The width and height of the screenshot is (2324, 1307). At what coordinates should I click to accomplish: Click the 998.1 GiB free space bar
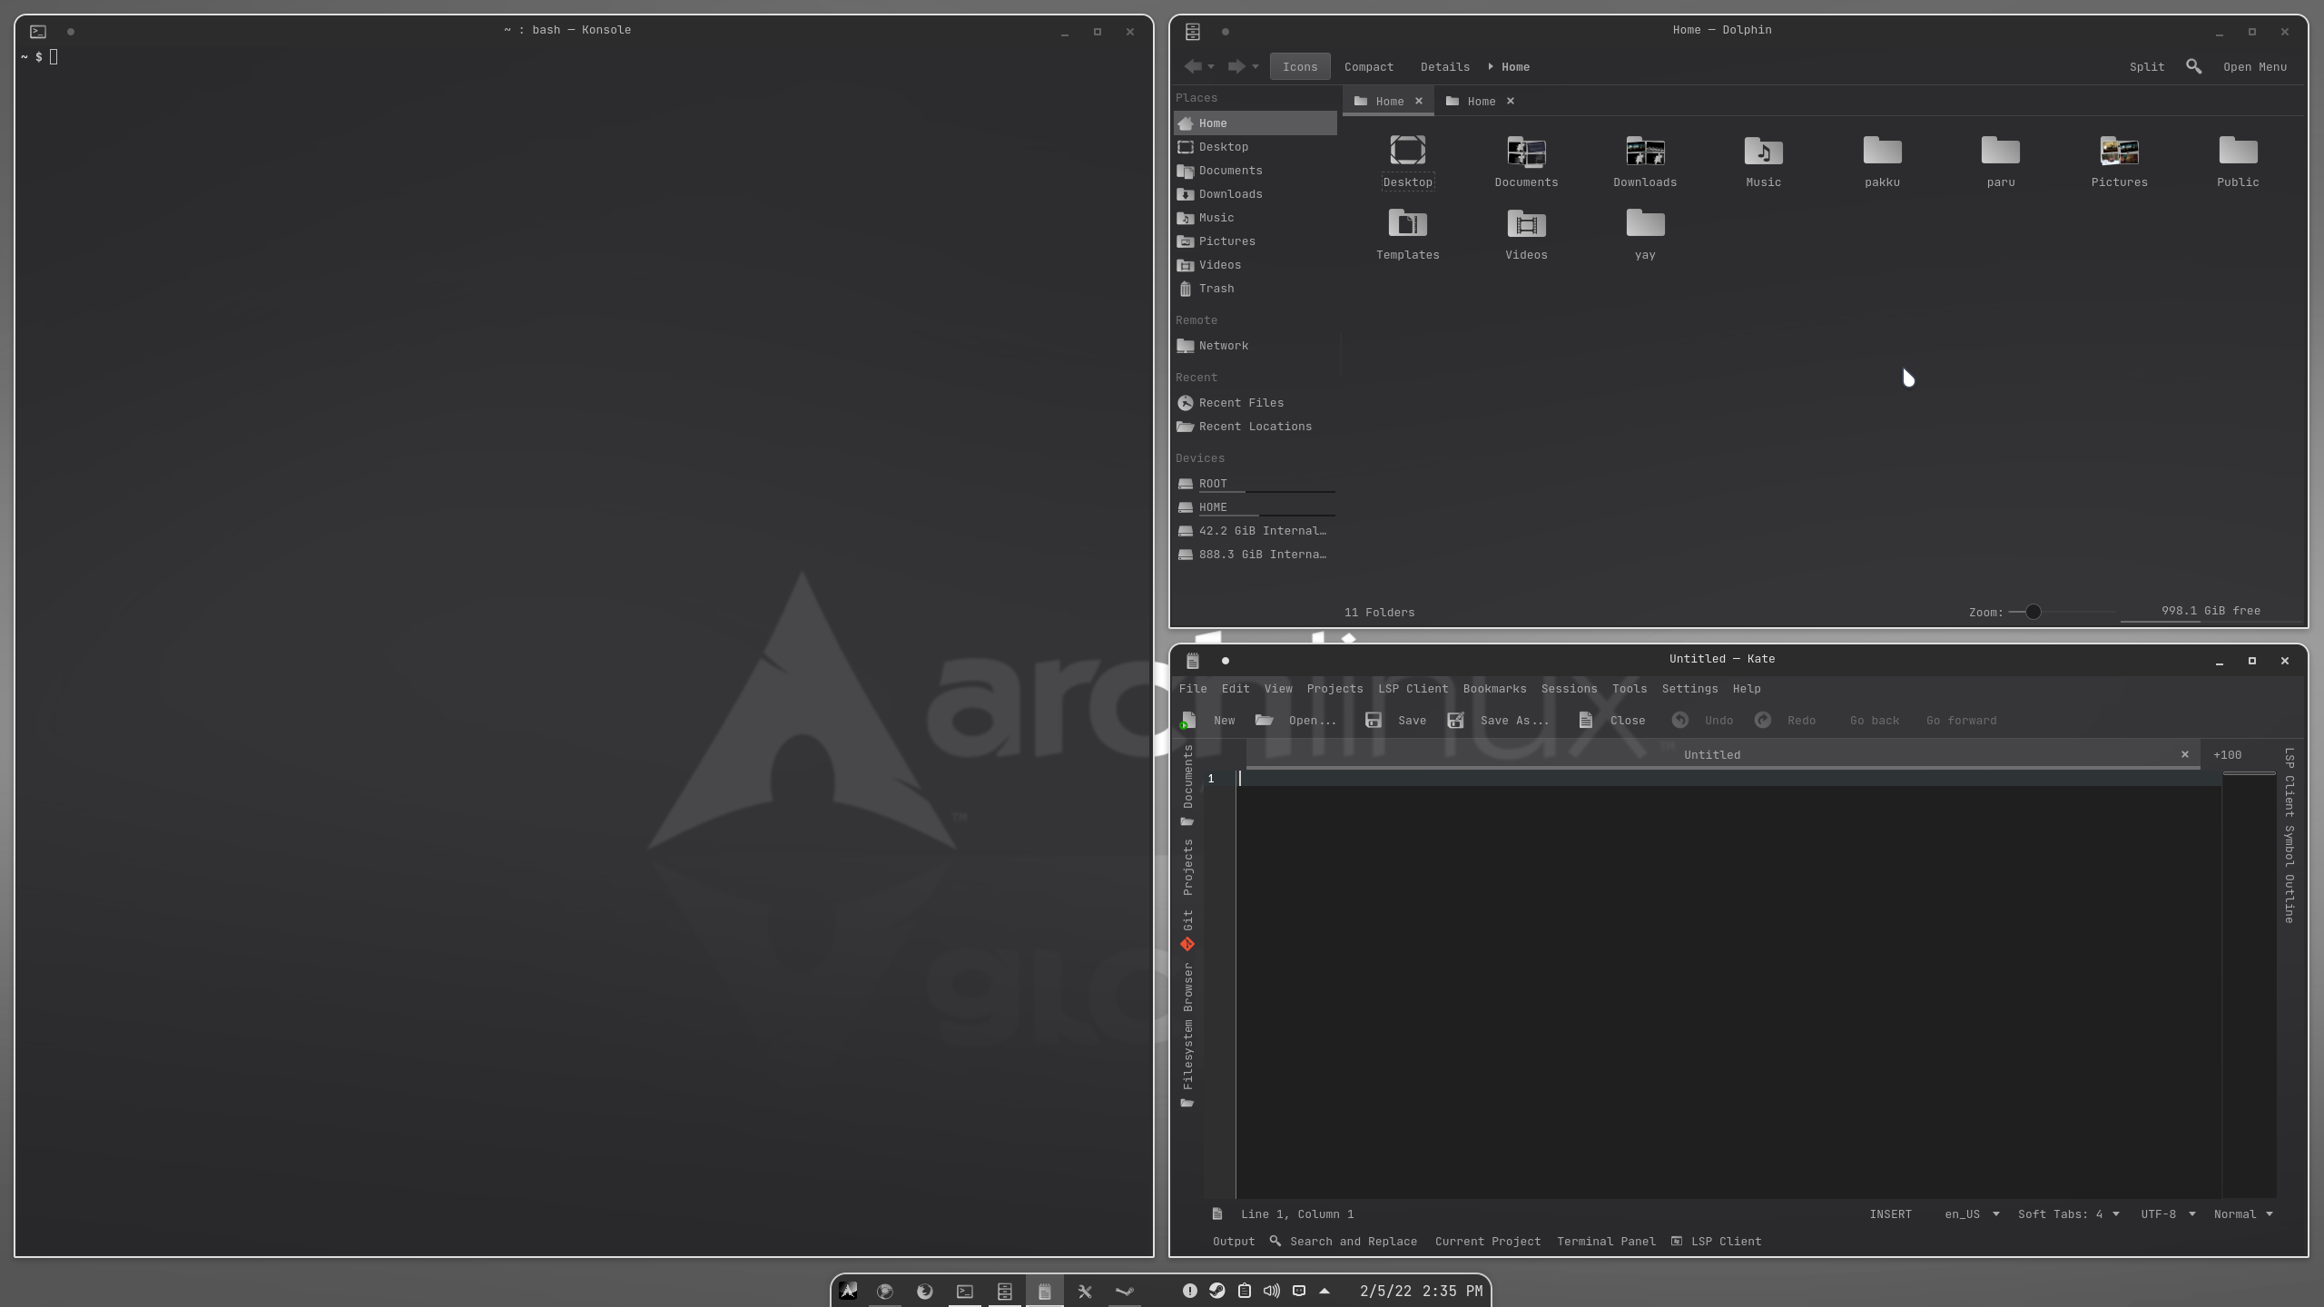coord(2211,613)
